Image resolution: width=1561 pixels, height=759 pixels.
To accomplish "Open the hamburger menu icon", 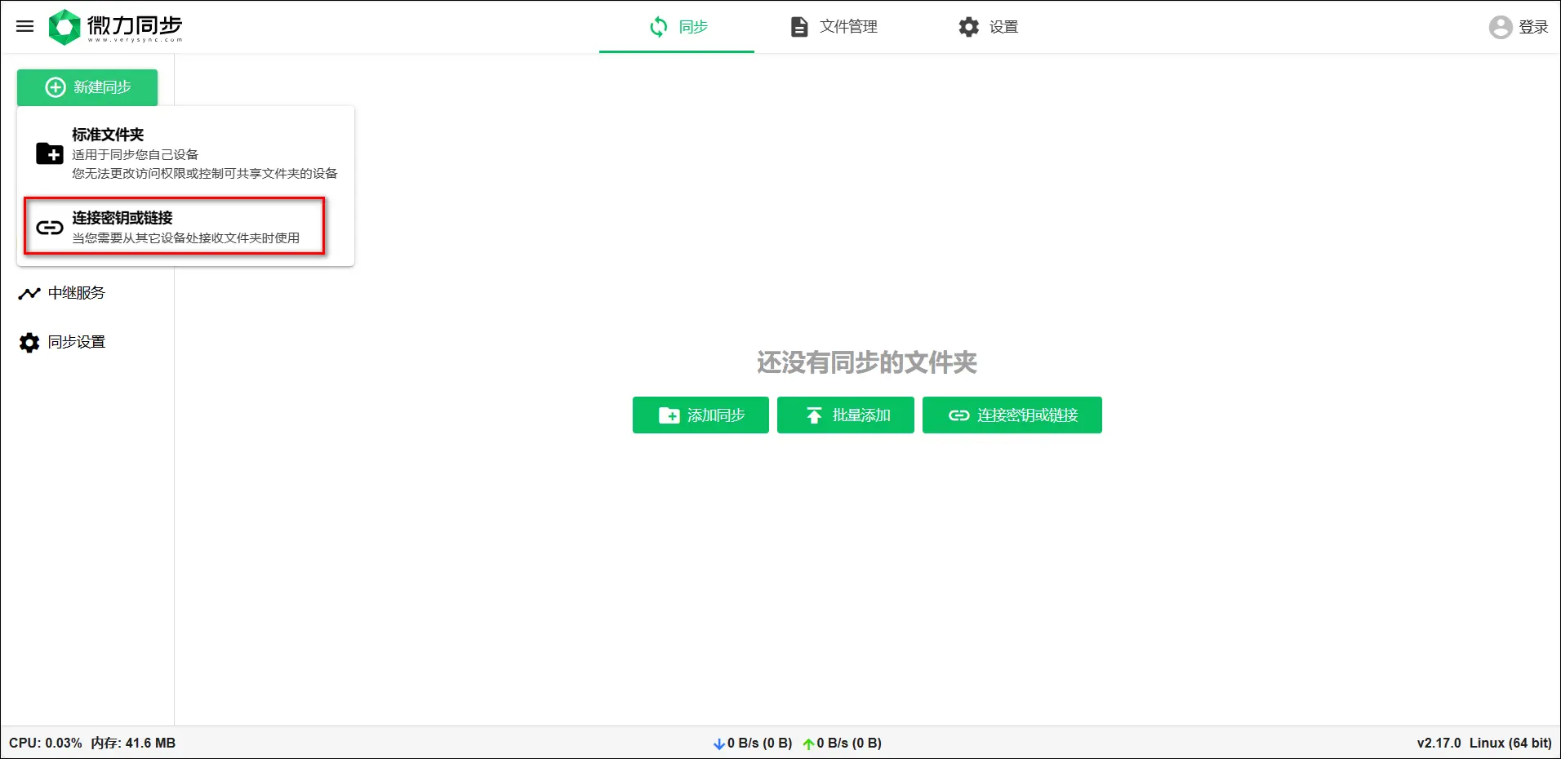I will tap(25, 26).
